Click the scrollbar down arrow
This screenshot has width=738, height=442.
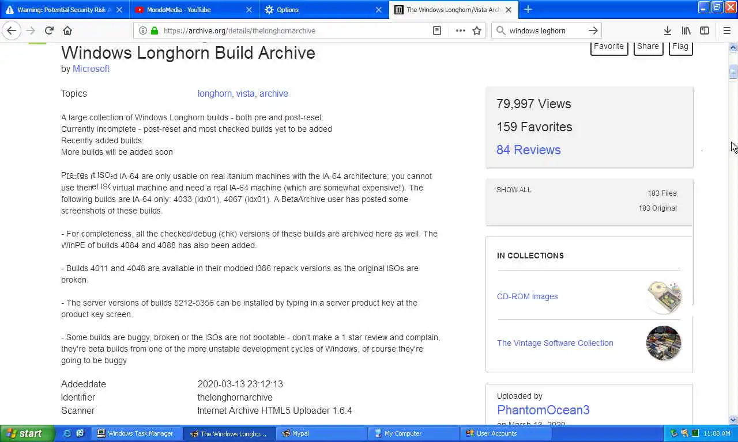pos(733,420)
